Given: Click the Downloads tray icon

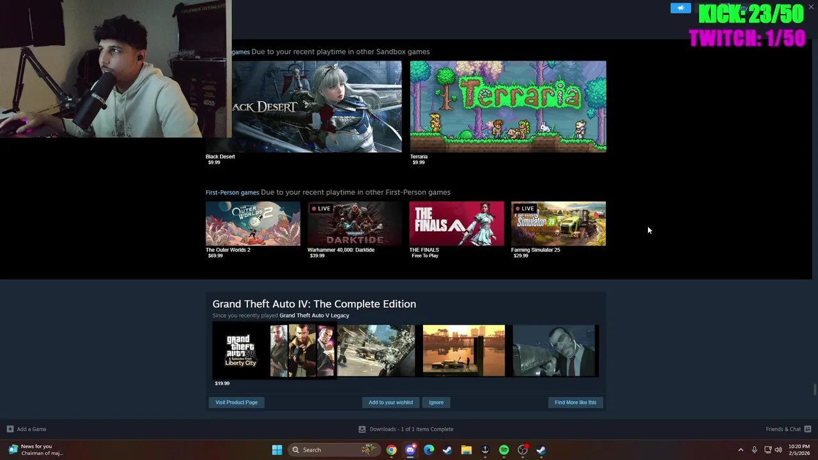Looking at the screenshot, I should (362, 429).
